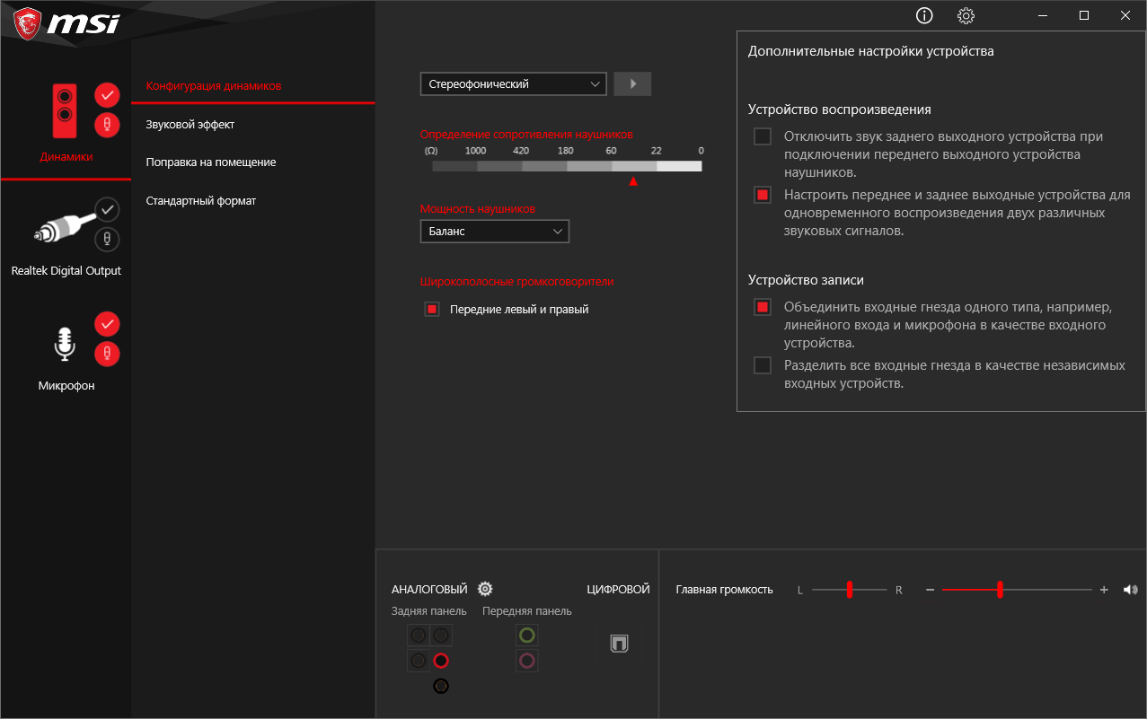Click the Задняя панель label
The image size is (1147, 719).
click(429, 611)
